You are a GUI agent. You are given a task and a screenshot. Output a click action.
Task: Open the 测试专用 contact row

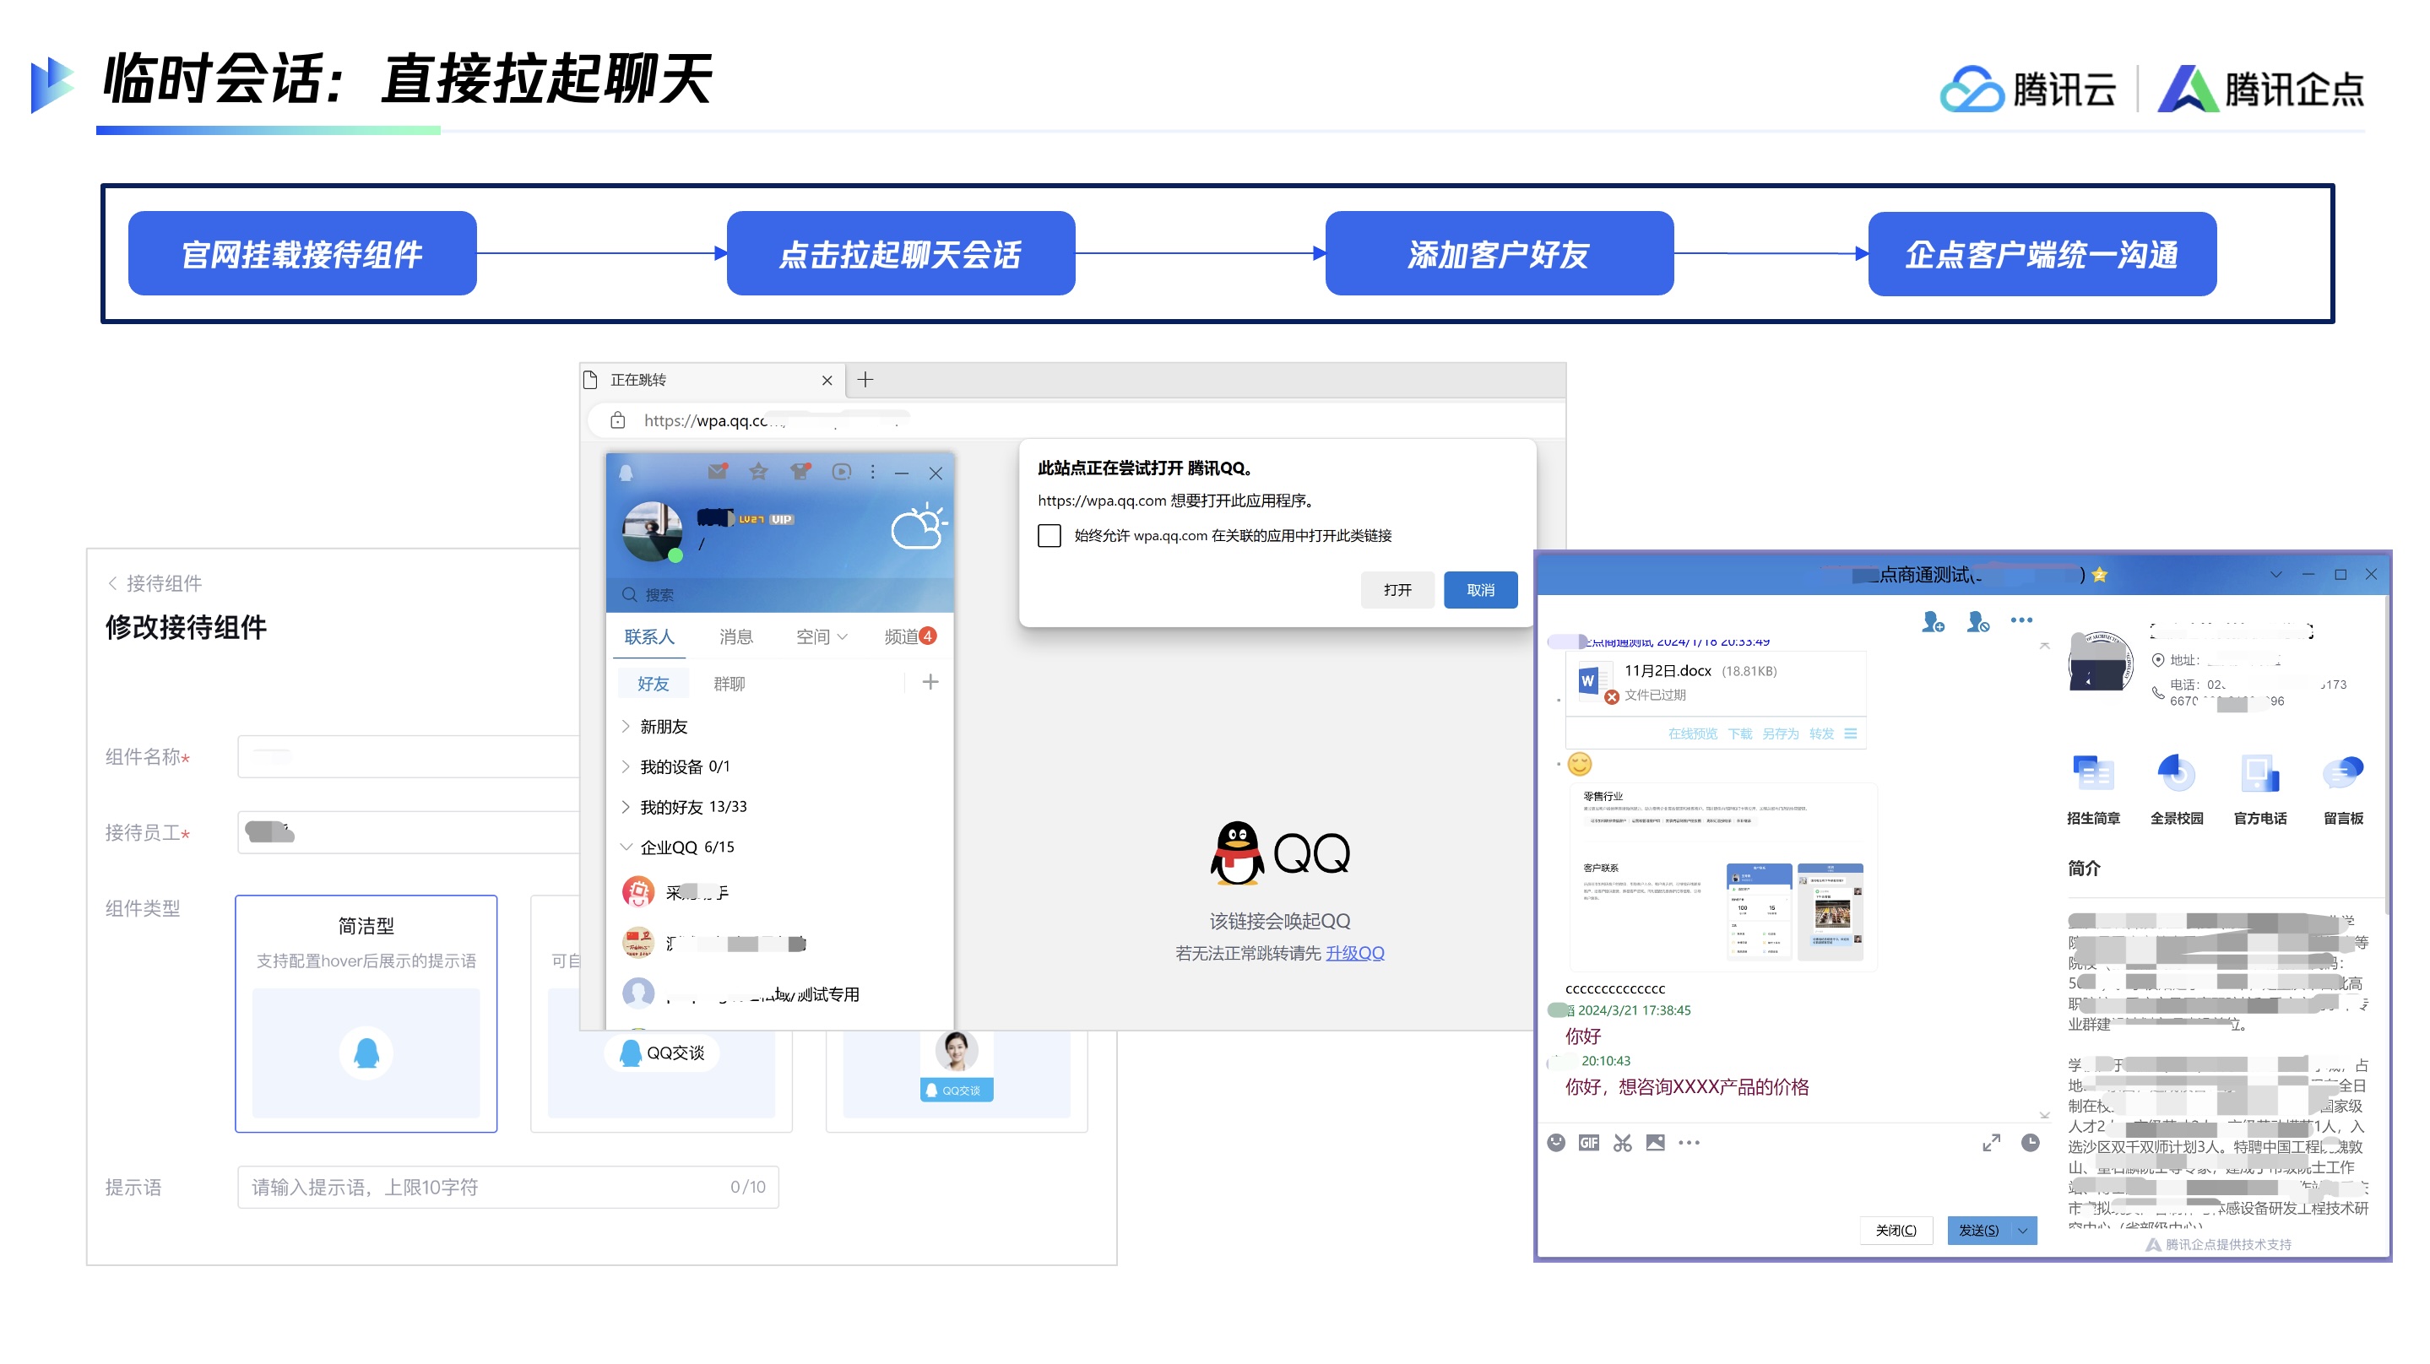[x=779, y=993]
